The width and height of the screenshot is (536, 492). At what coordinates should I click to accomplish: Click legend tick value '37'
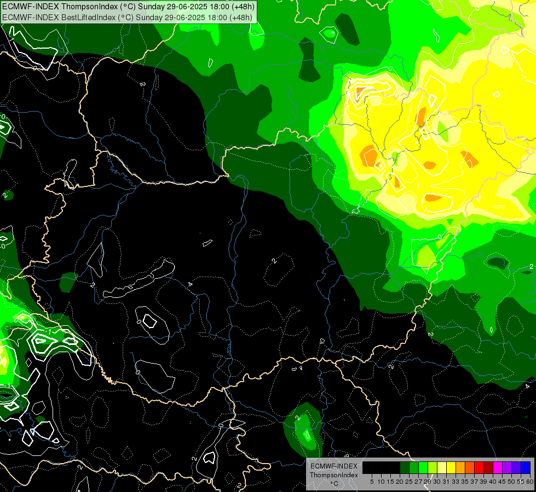(474, 482)
